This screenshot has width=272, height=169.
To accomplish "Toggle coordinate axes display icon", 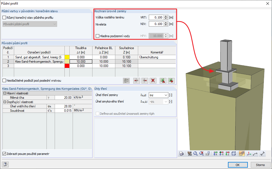I will coord(249,154).
